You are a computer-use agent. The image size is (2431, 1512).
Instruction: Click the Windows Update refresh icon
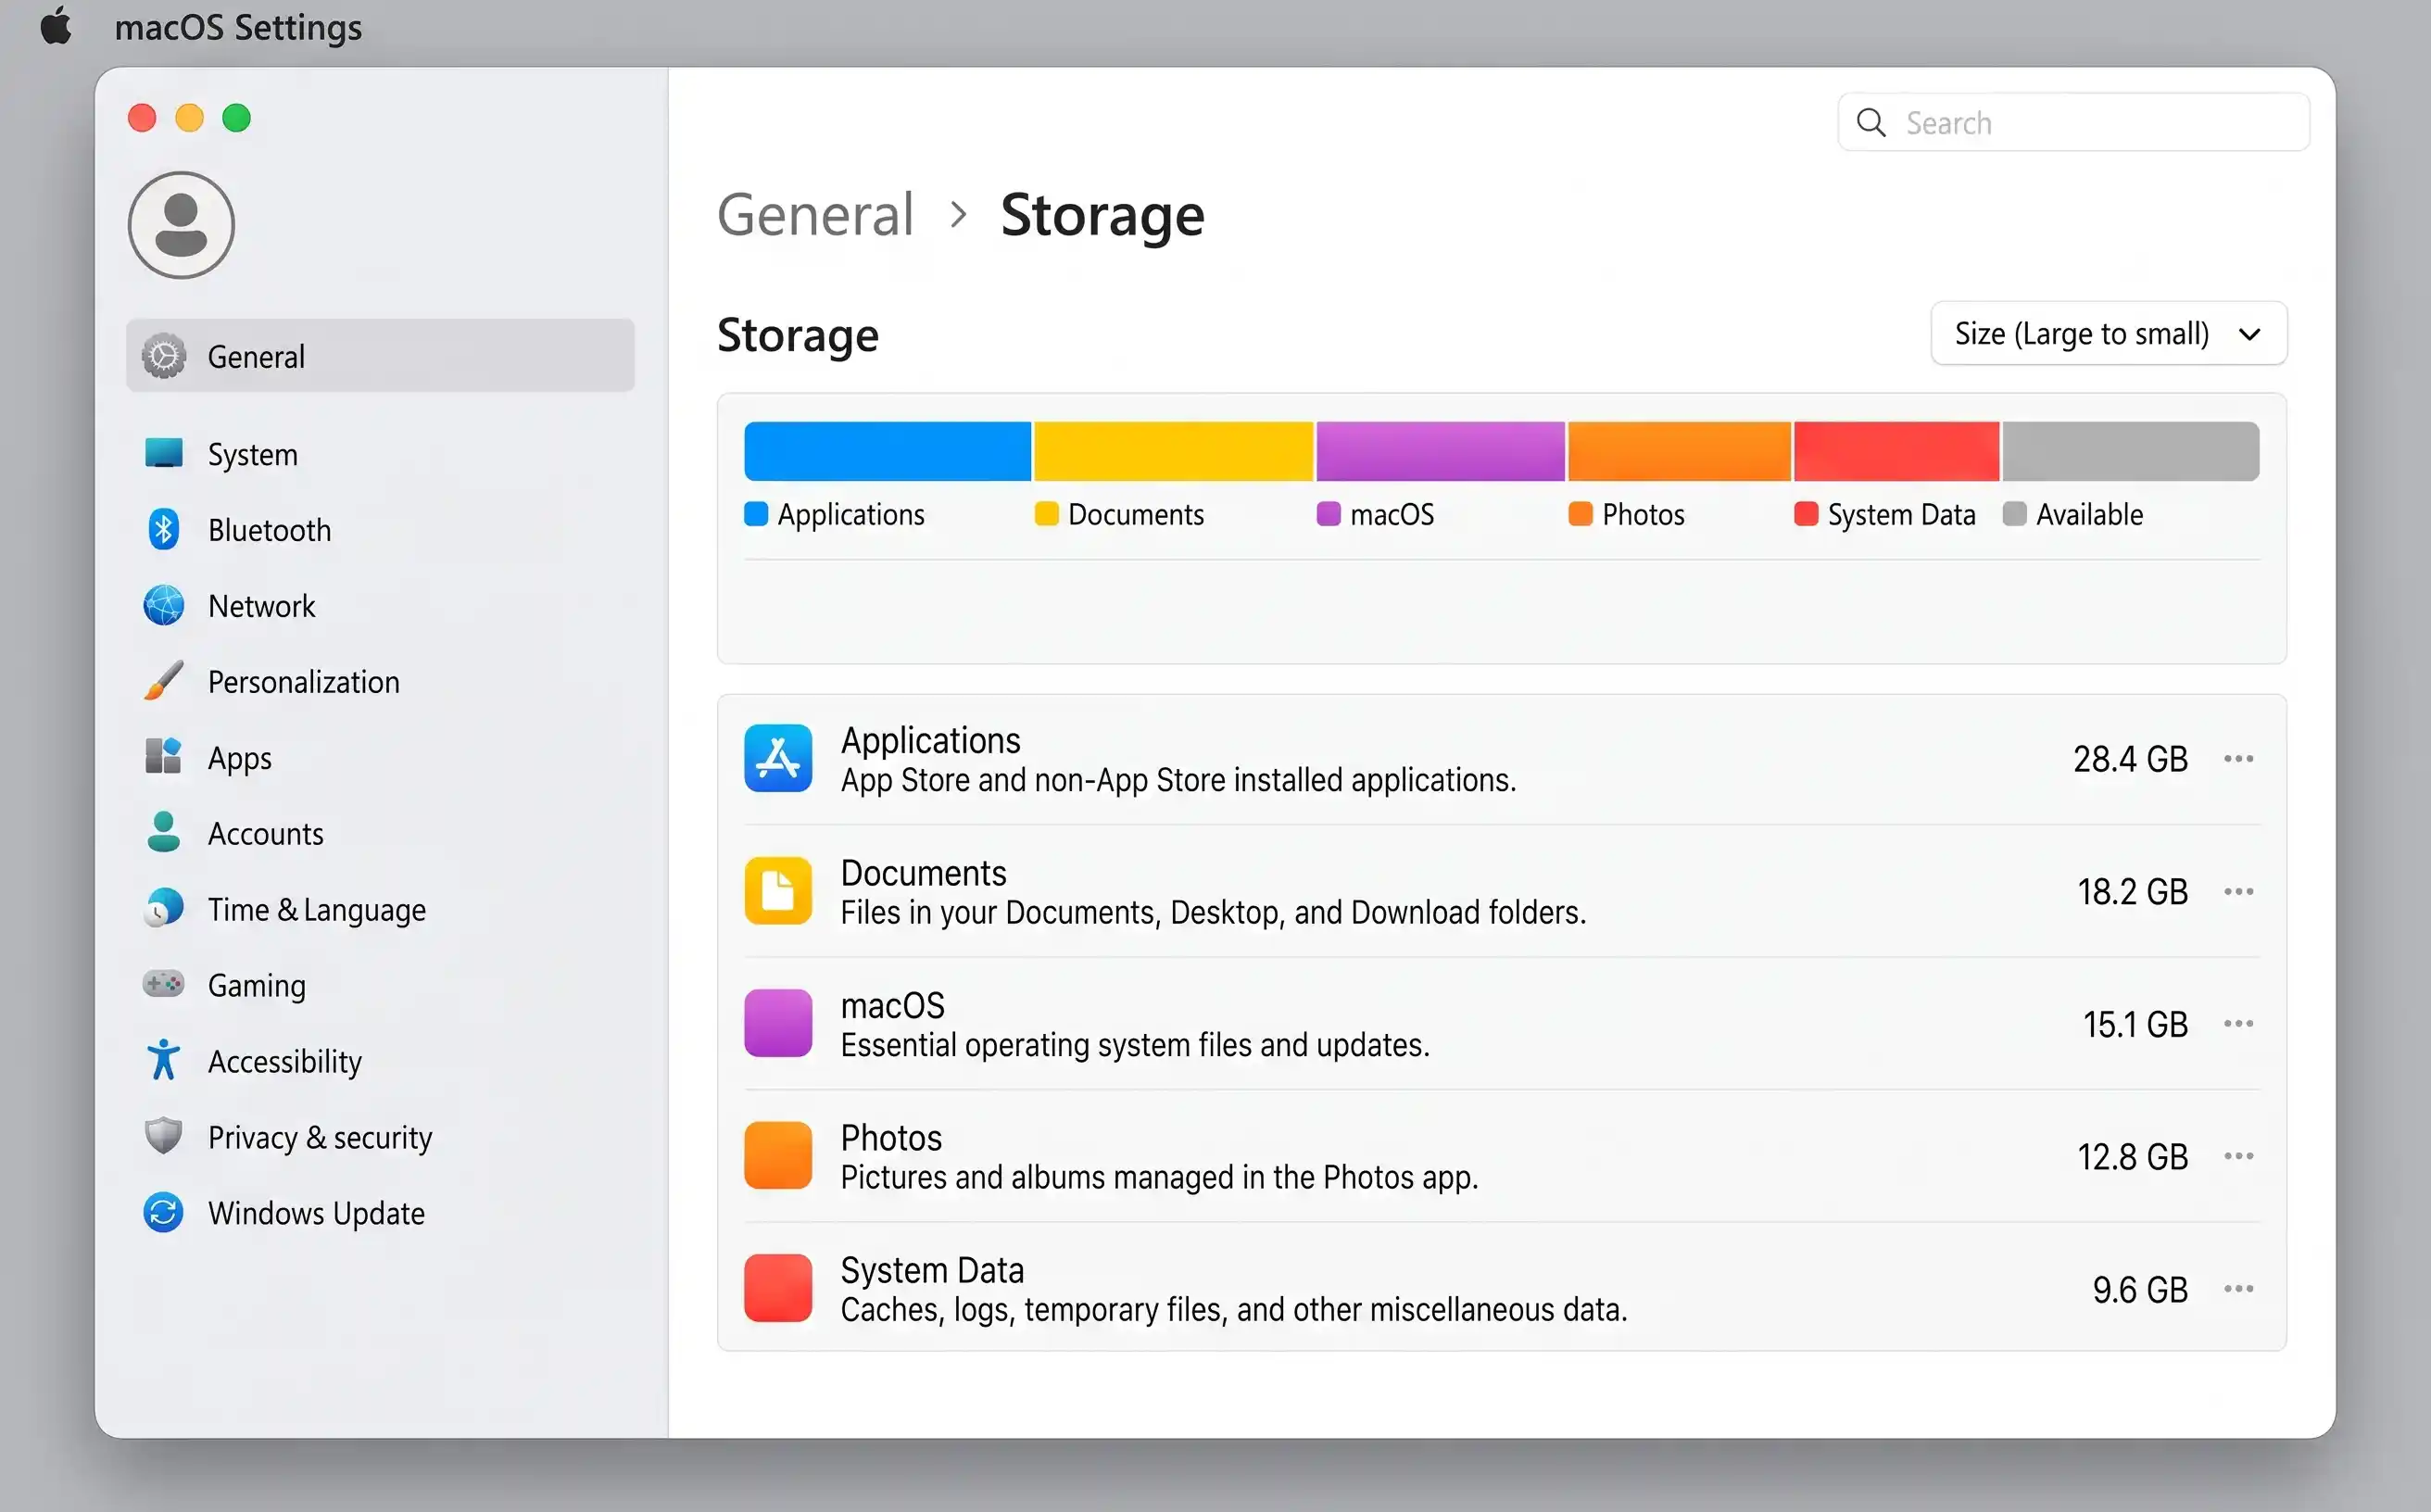click(x=164, y=1212)
